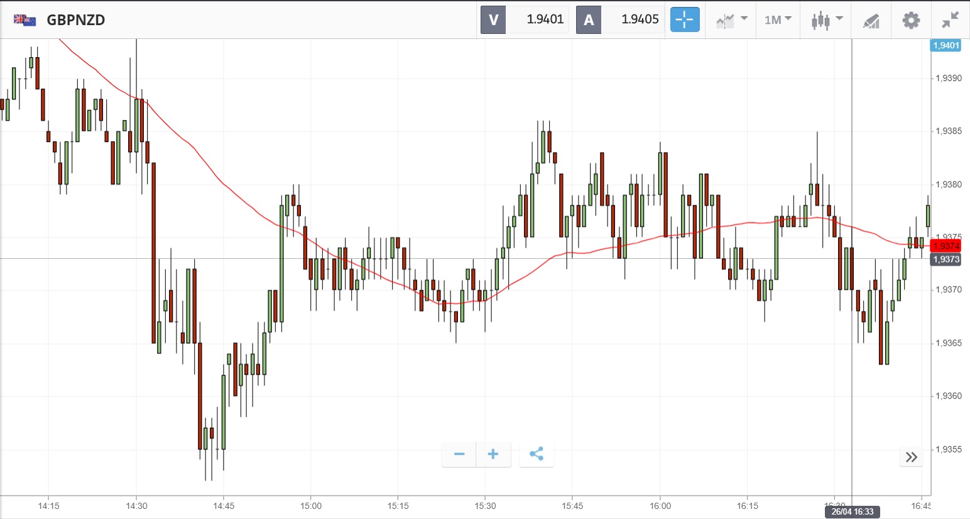Click the 15:45 time axis label
This screenshot has width=970, height=519.
point(572,506)
